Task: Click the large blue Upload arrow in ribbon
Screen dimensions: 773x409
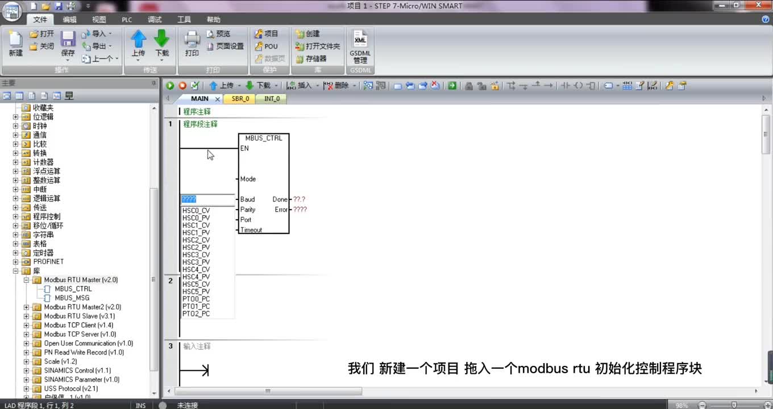Action: tap(138, 39)
